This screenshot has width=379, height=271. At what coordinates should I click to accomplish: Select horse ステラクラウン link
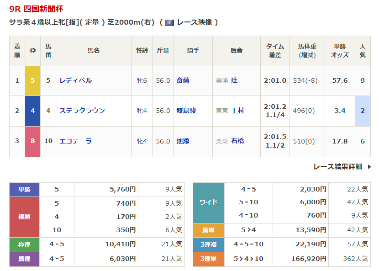tap(82, 111)
